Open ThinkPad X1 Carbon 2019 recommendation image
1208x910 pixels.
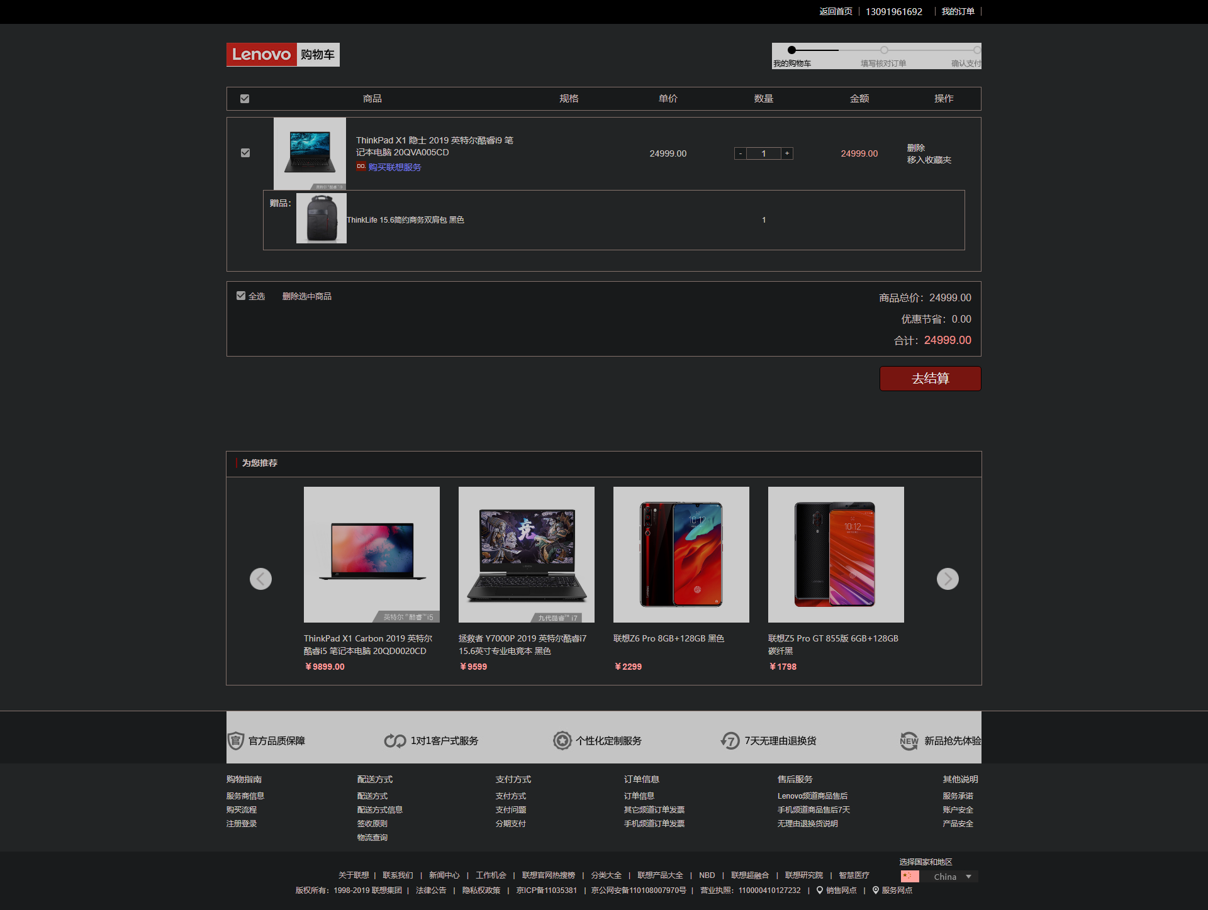372,555
